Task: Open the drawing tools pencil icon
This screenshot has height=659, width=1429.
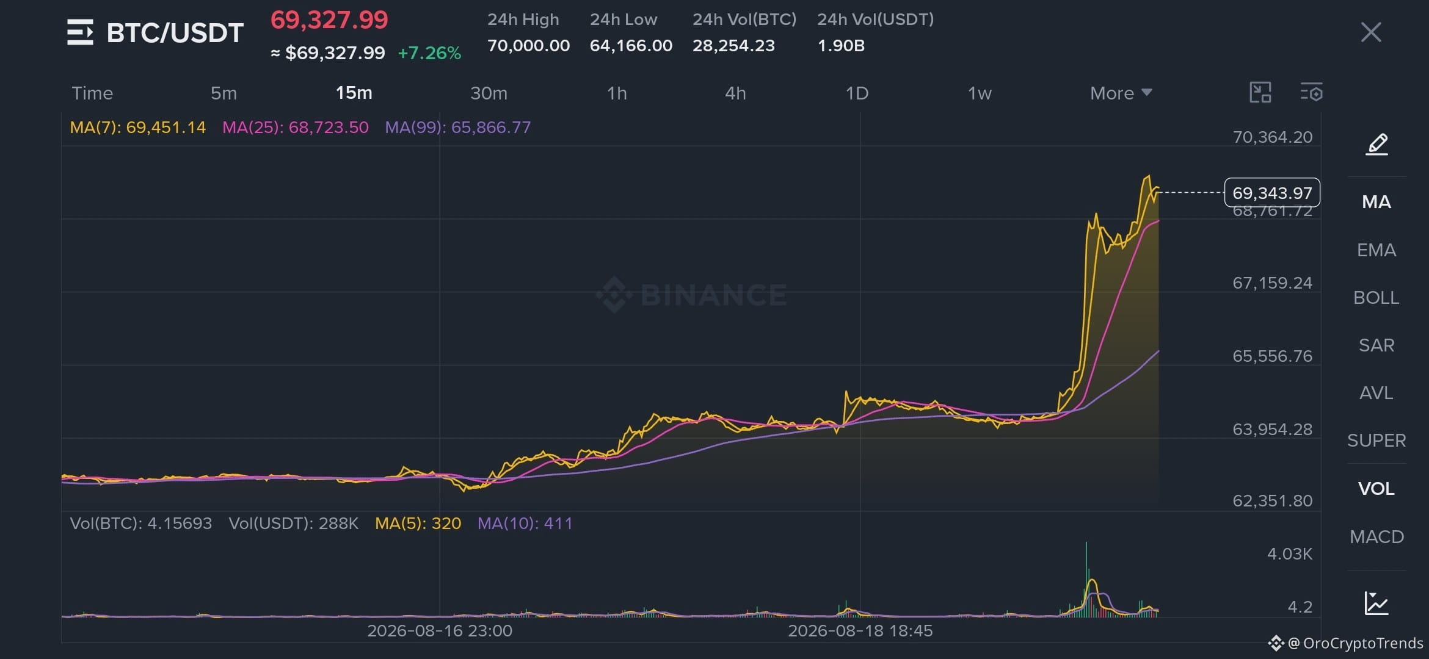Action: click(1376, 145)
